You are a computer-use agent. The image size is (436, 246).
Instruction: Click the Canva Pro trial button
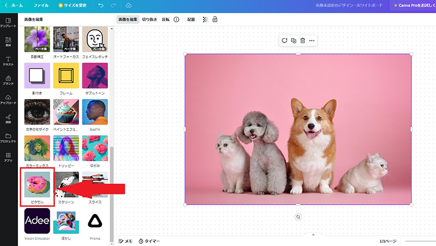pyautogui.click(x=414, y=5)
